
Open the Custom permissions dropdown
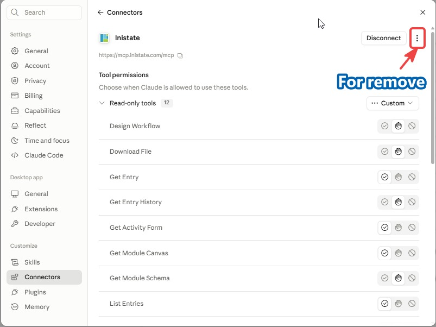click(393, 103)
